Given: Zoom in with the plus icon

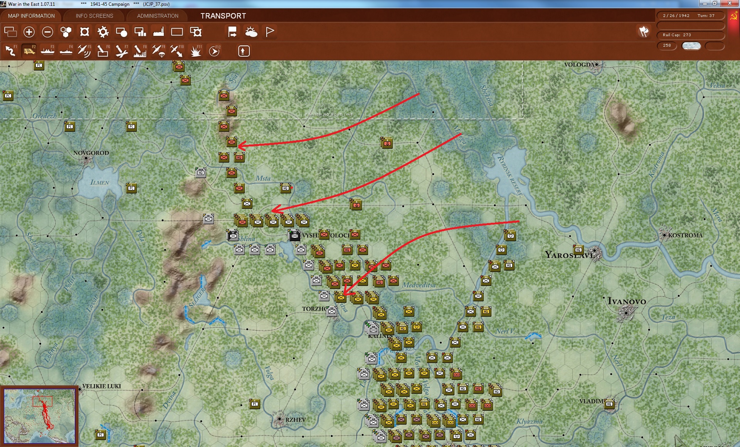Looking at the screenshot, I should pyautogui.click(x=29, y=32).
